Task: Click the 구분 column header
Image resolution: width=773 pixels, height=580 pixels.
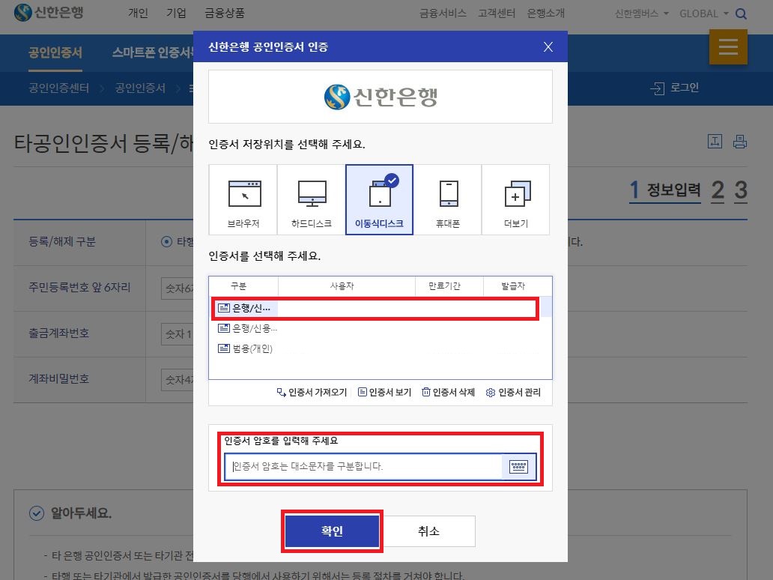Action: click(239, 286)
